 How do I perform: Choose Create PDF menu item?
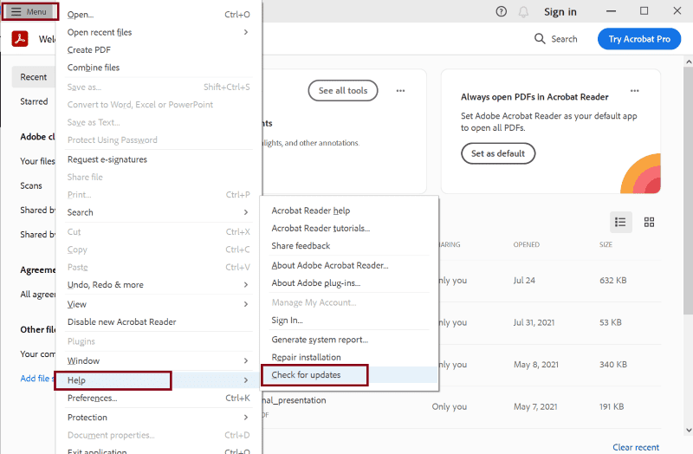(159, 50)
